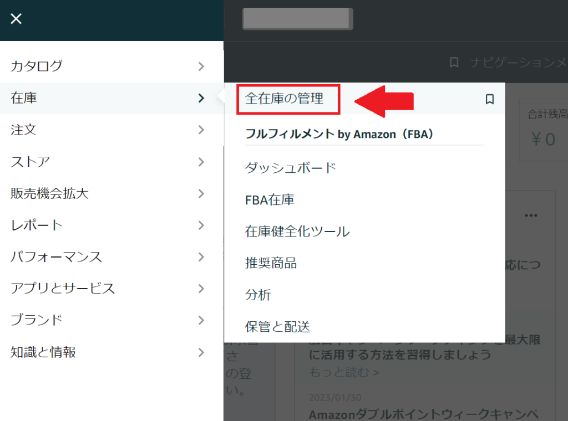Click 全在庫の管理 in the submenu

pyautogui.click(x=285, y=99)
